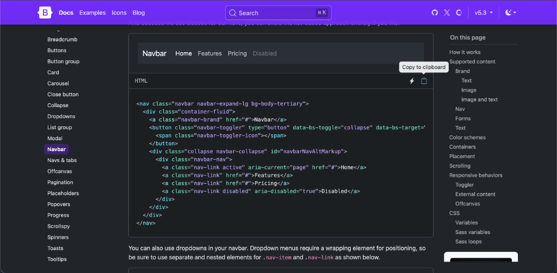Open Offcanvas in the left sidebar
The width and height of the screenshot is (557, 273).
(60, 171)
